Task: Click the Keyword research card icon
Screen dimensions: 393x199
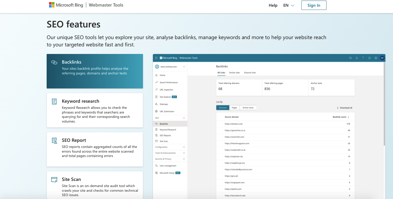Action: (x=54, y=102)
